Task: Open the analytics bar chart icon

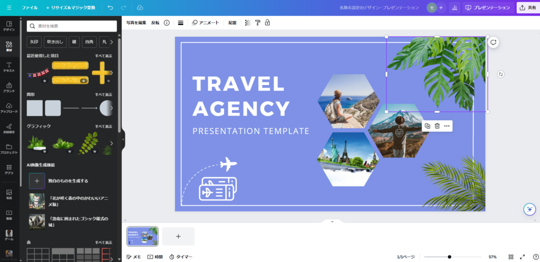Action: (x=454, y=8)
